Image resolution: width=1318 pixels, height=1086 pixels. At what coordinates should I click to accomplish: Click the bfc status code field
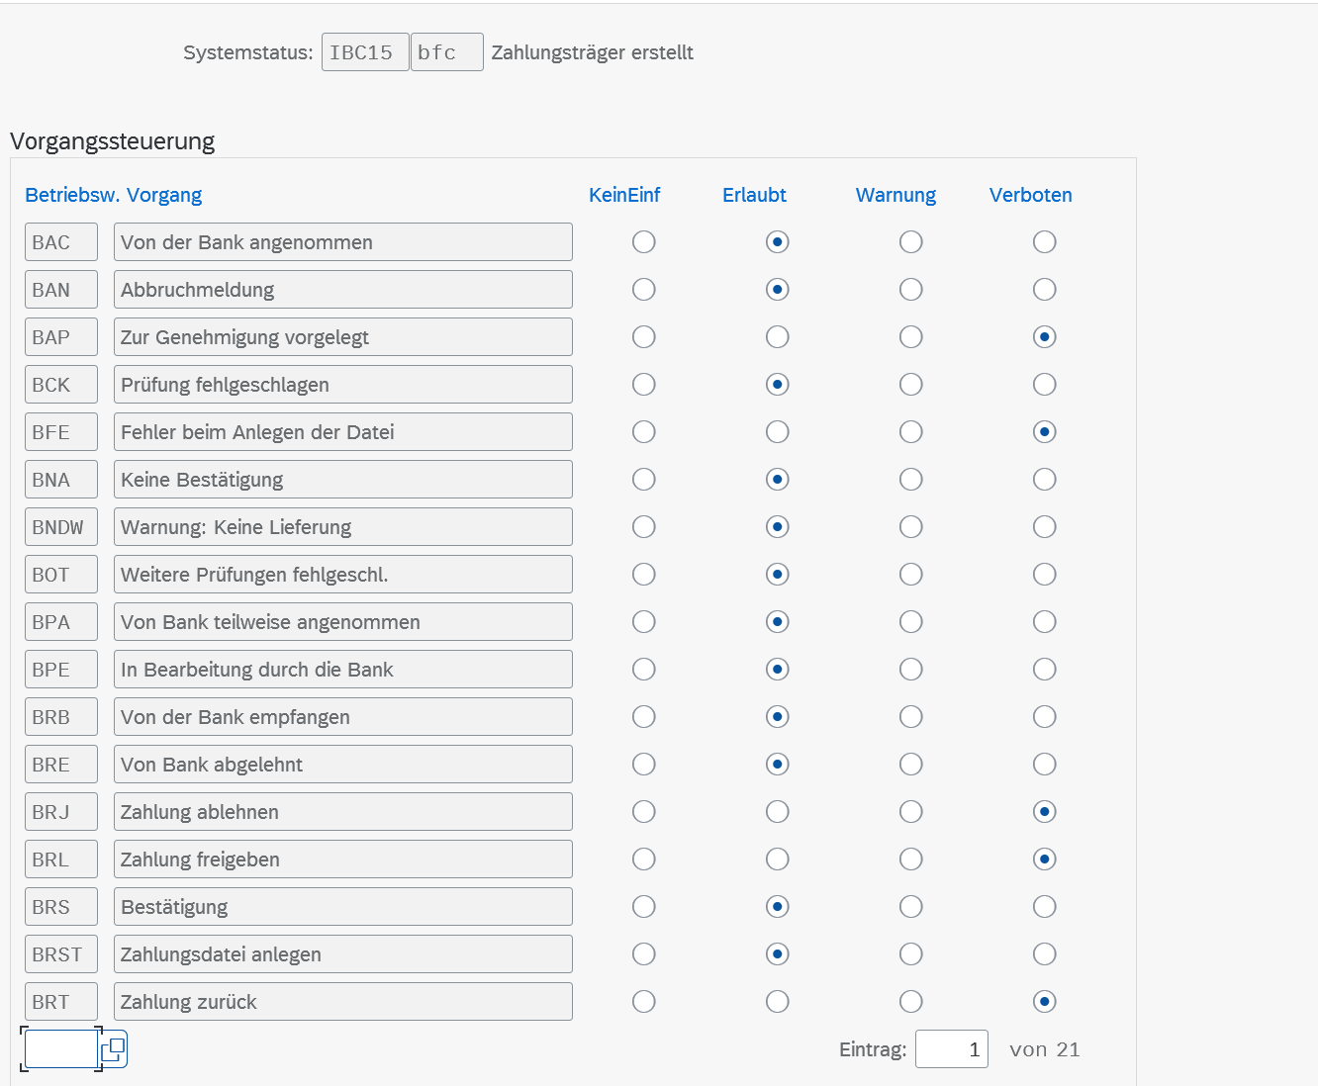tap(446, 52)
